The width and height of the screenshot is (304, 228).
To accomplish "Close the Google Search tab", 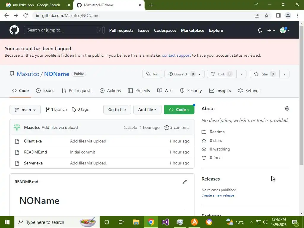I will coord(69,5).
